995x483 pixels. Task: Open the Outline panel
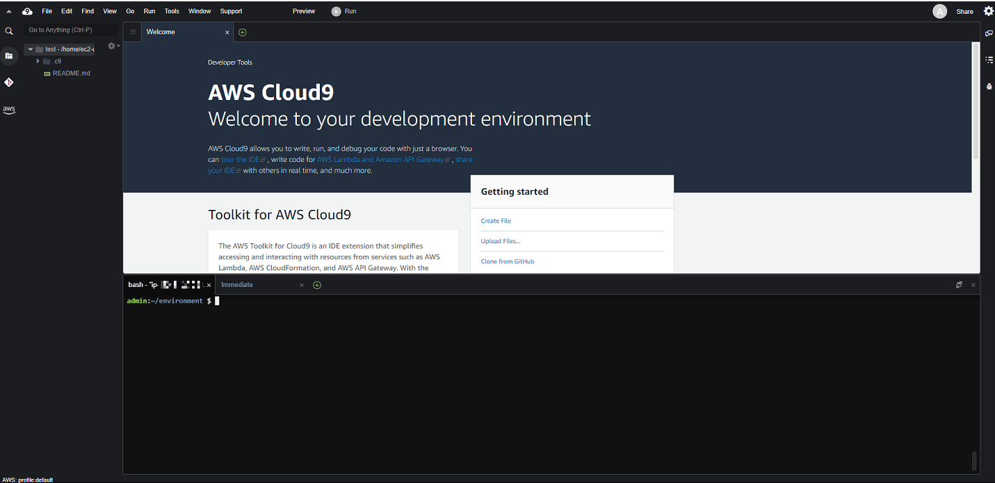pyautogui.click(x=989, y=60)
